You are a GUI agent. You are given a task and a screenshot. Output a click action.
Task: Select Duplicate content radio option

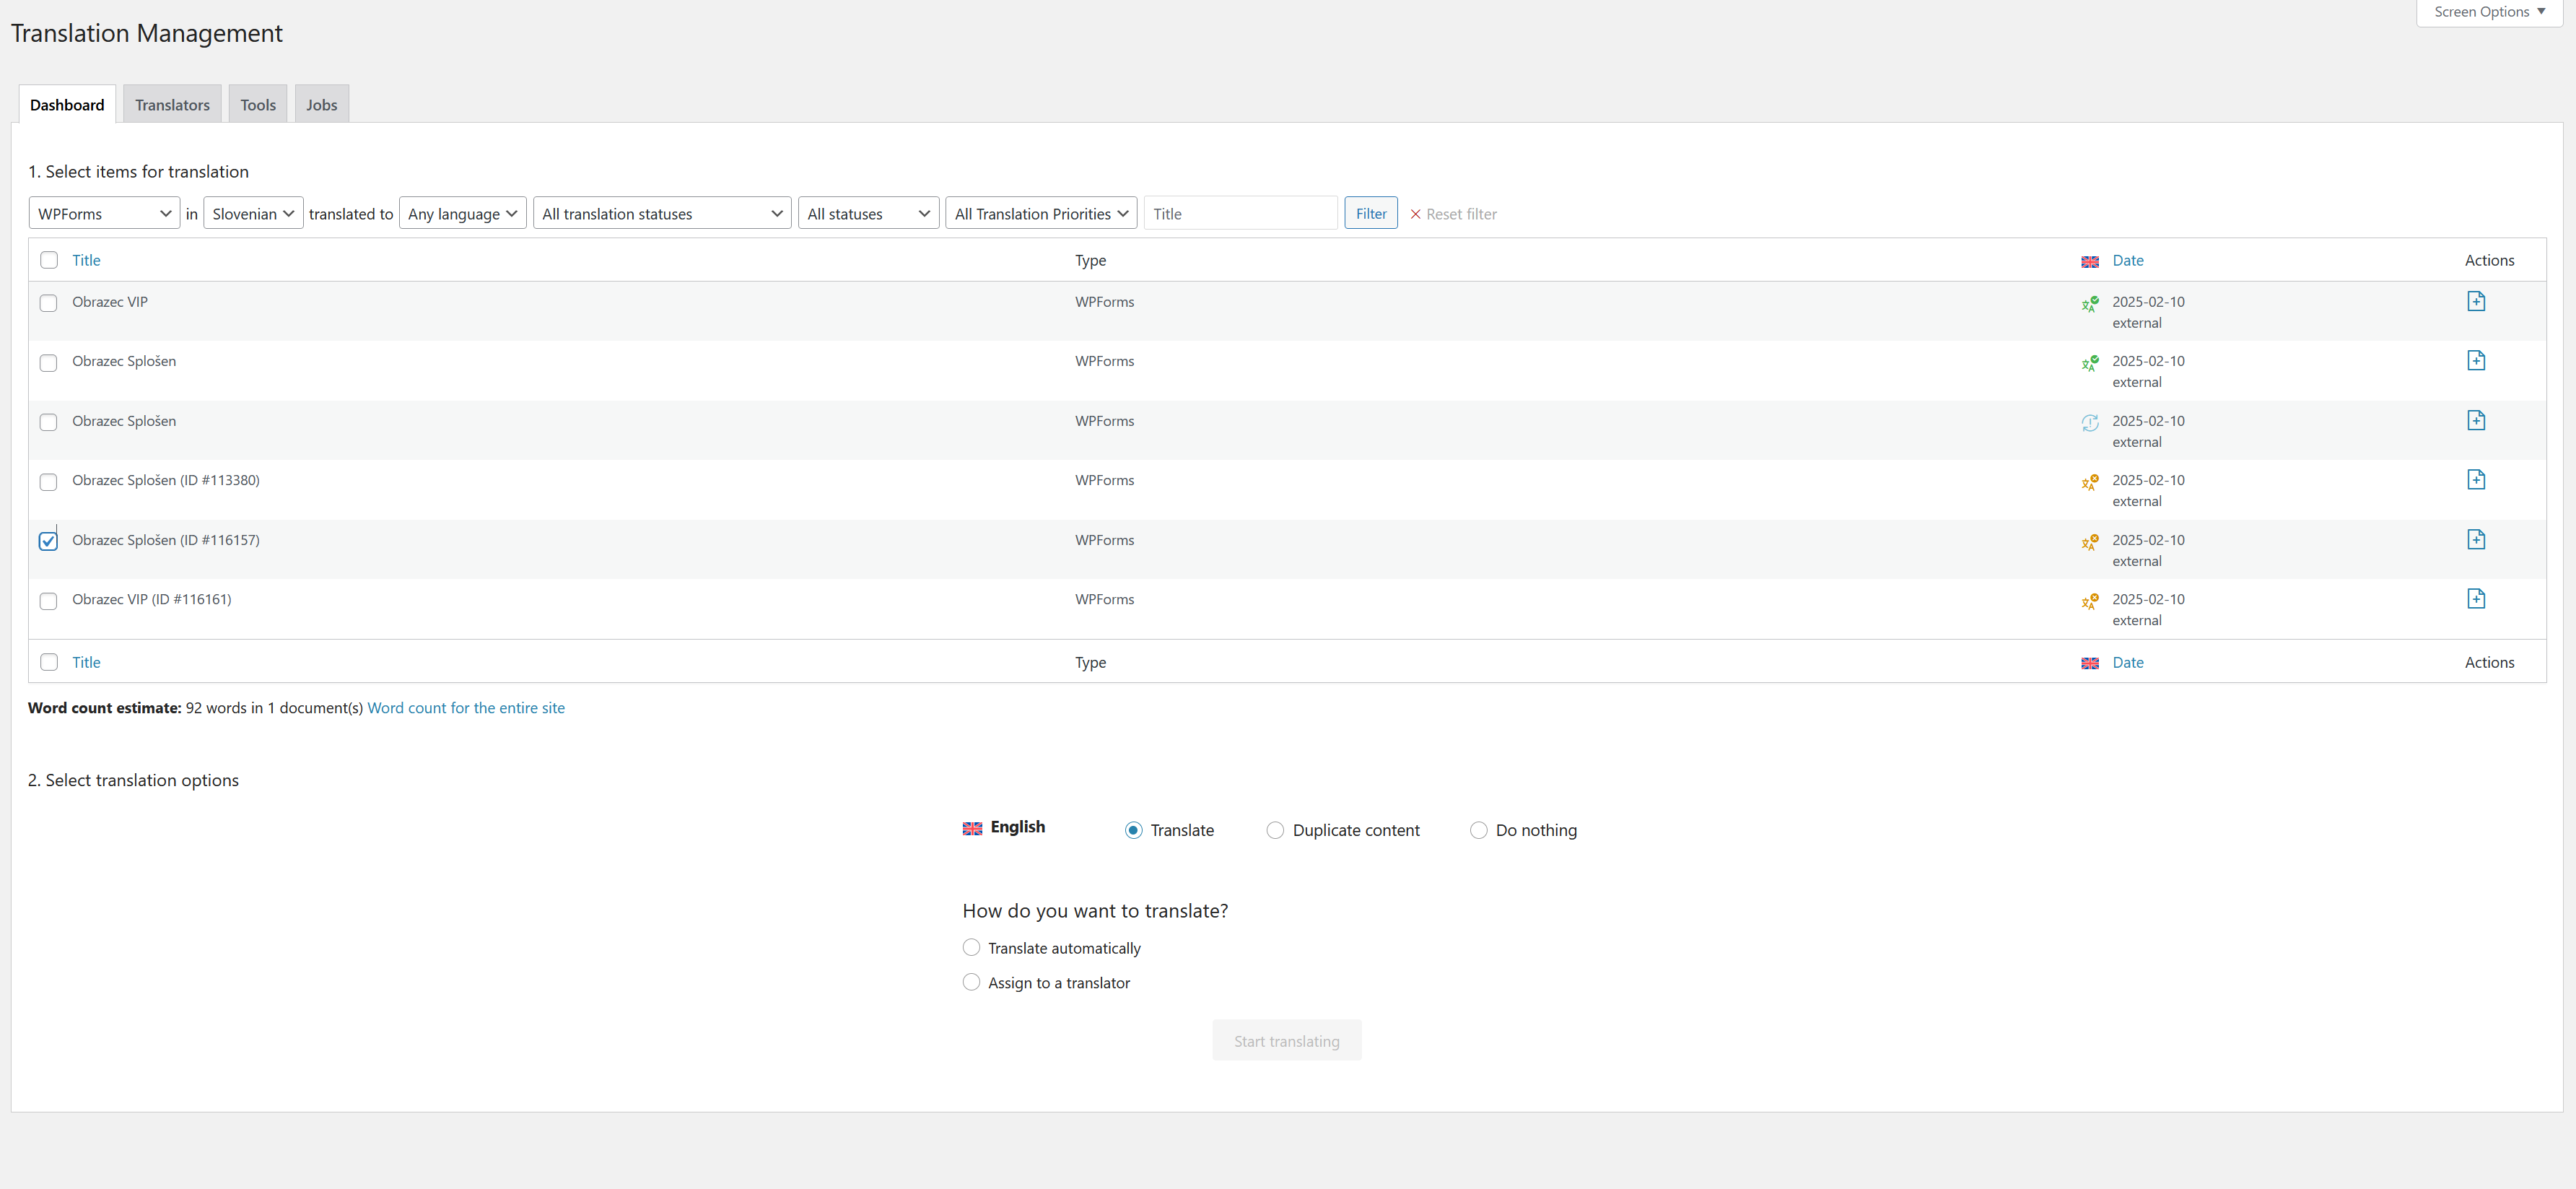pos(1275,830)
